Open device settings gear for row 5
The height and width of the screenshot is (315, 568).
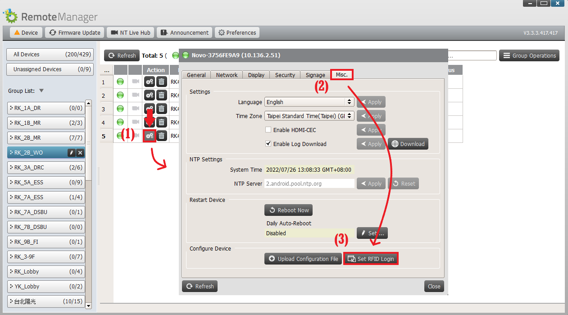click(x=149, y=136)
